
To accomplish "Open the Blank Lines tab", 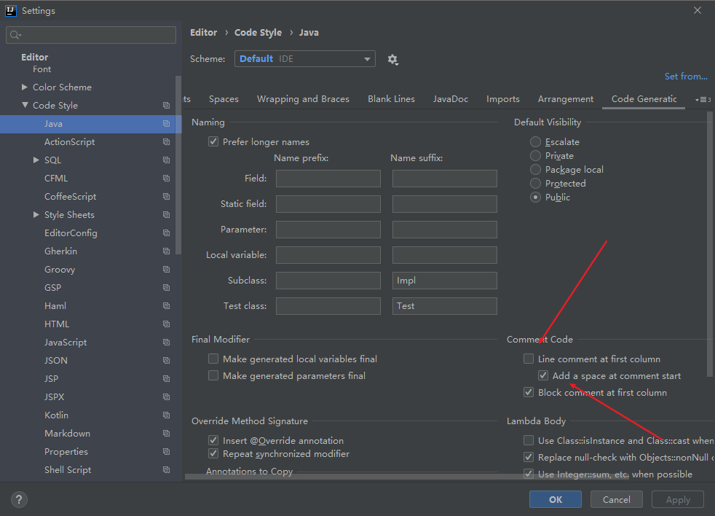I will pos(391,99).
